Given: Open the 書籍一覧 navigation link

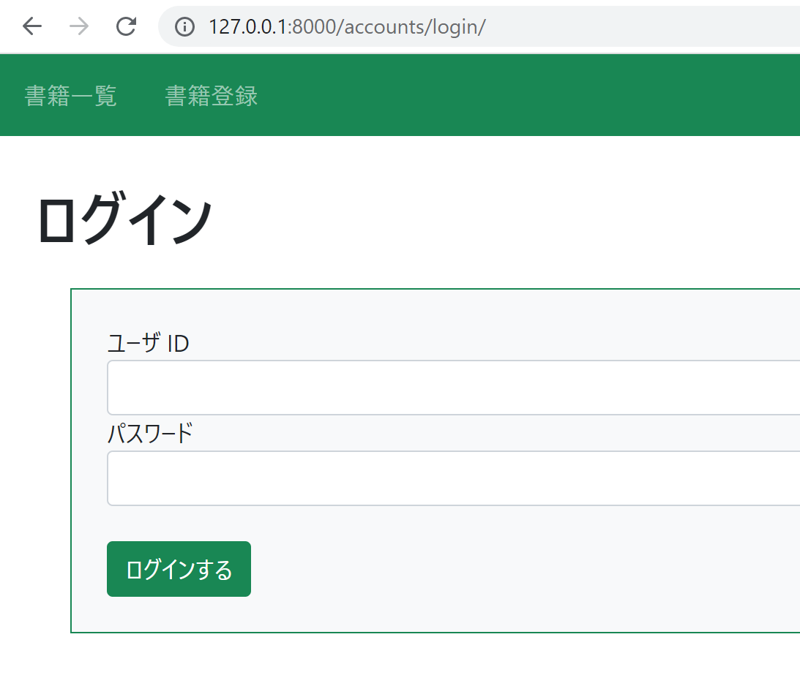Looking at the screenshot, I should (71, 96).
